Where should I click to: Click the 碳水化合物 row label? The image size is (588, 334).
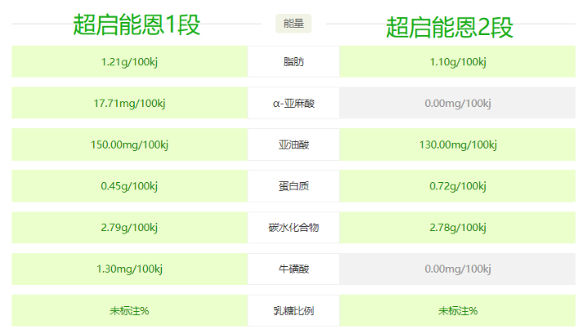point(293,227)
